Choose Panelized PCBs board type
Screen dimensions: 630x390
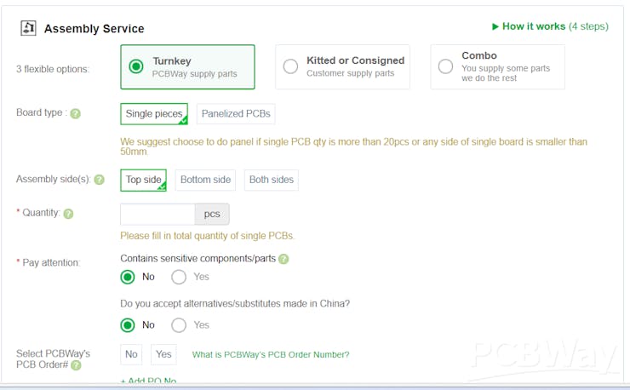coord(236,114)
